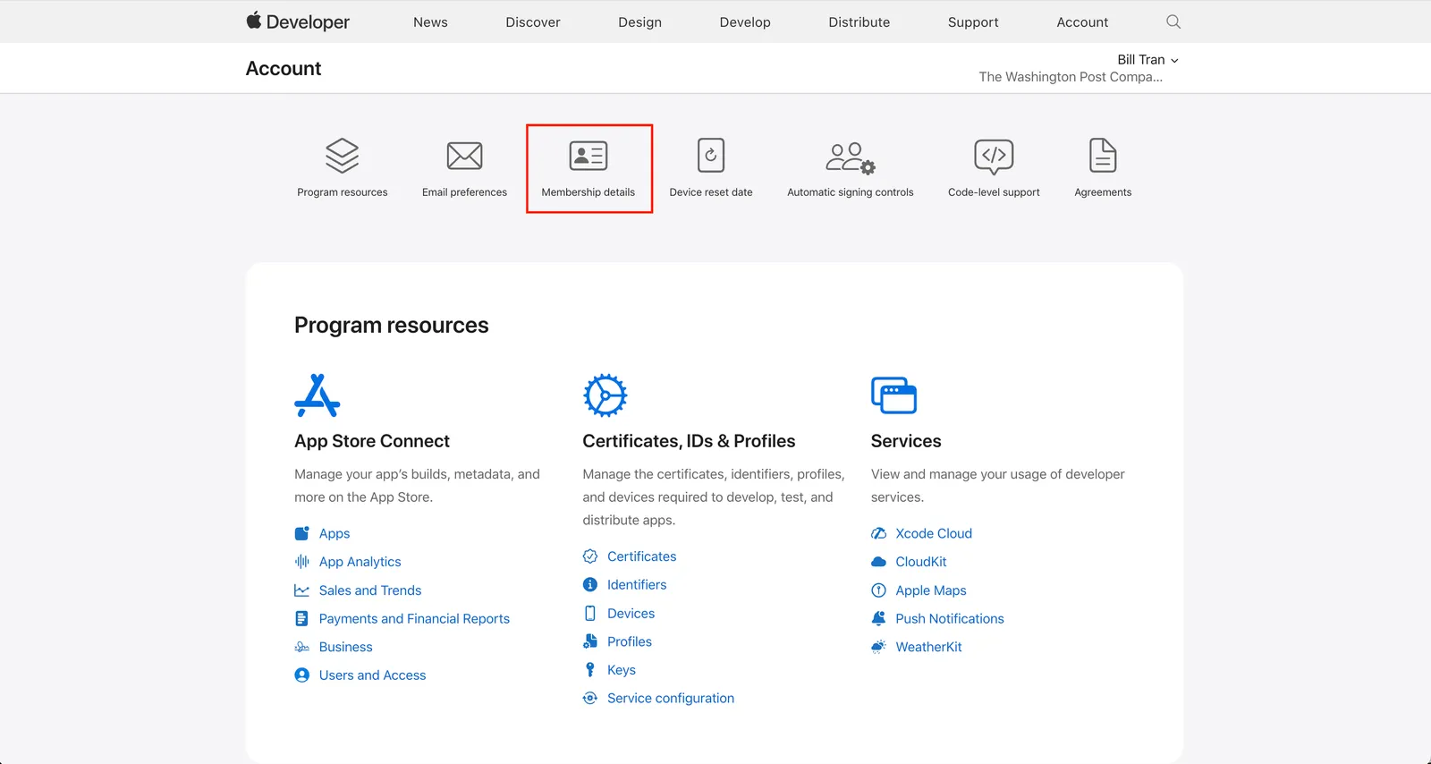Click the Identifiers info icon

590,585
